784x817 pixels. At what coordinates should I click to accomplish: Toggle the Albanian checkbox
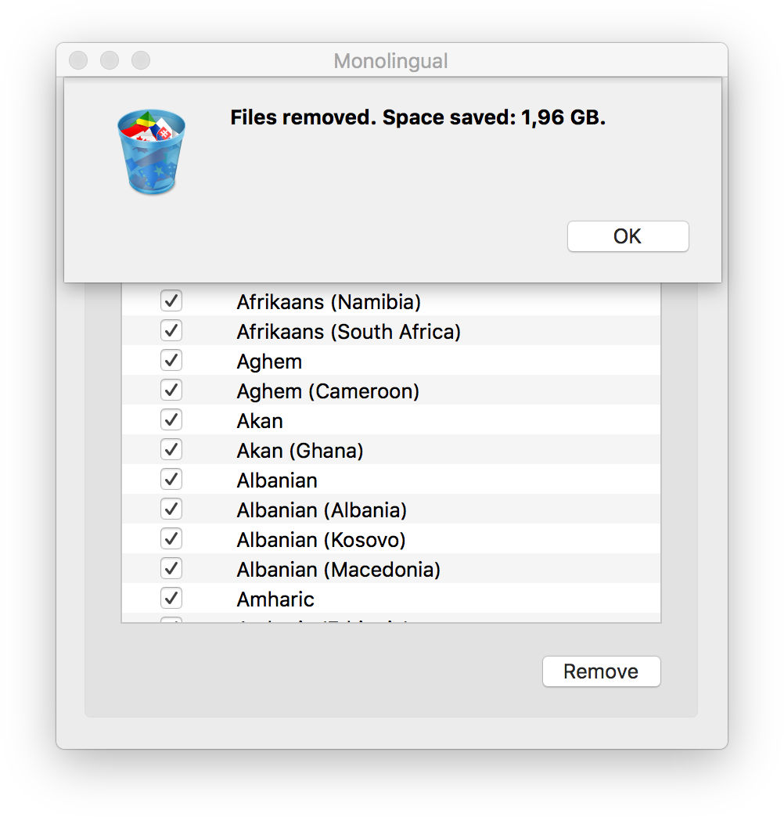click(x=171, y=479)
